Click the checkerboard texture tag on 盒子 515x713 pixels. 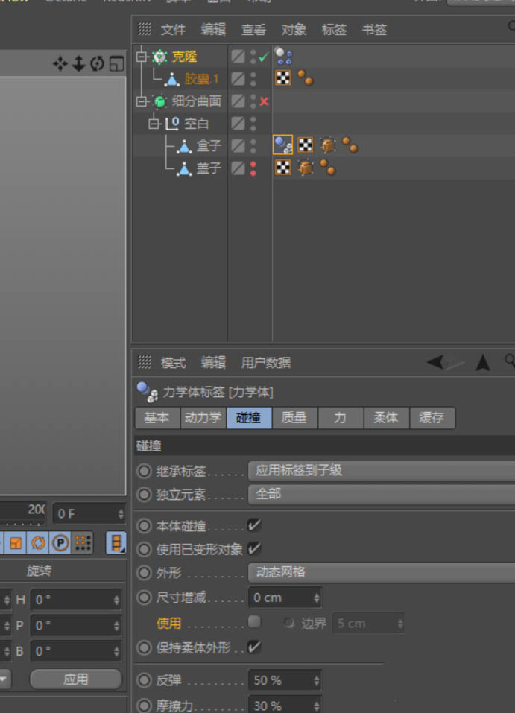[306, 145]
